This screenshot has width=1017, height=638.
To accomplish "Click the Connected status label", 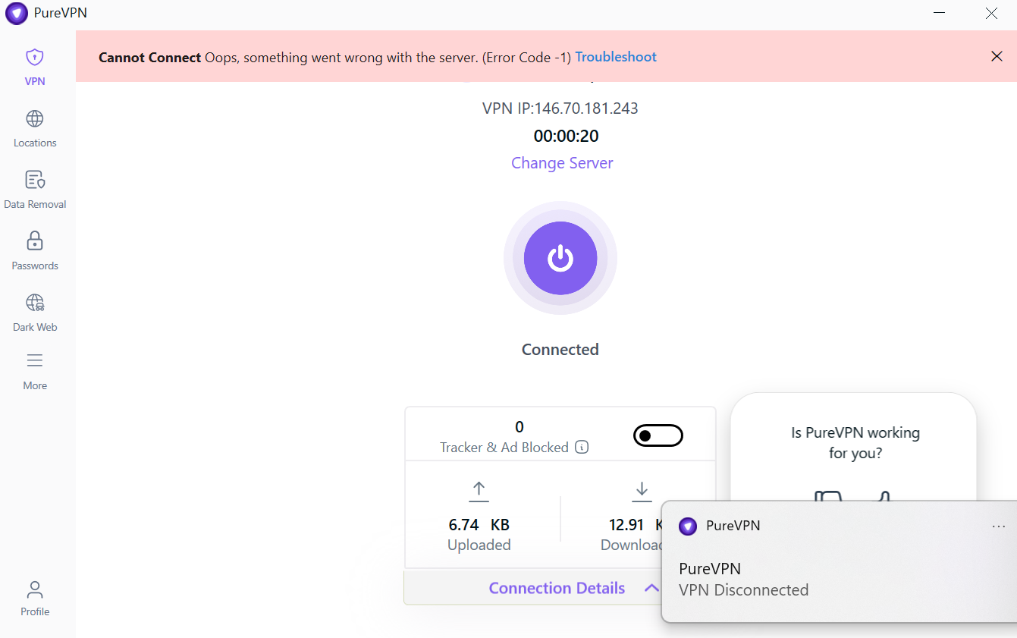I will click(560, 350).
